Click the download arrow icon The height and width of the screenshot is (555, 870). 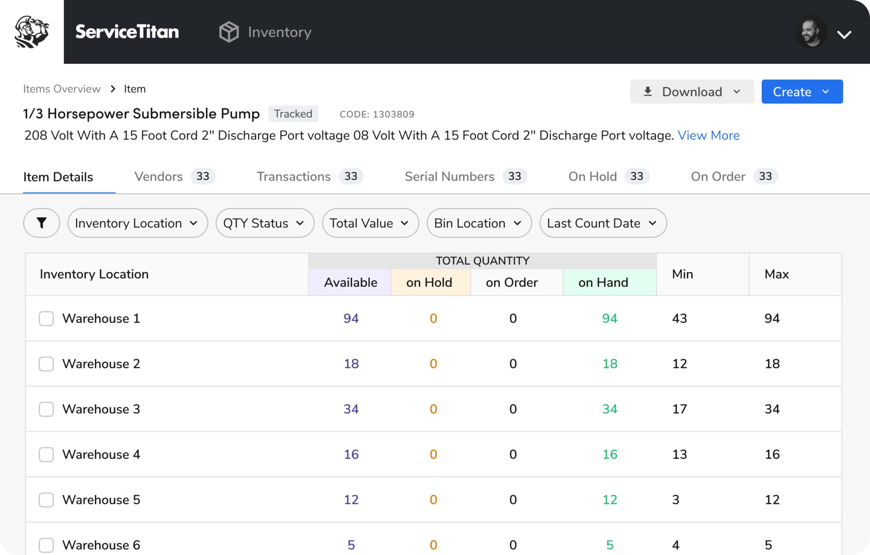(x=648, y=92)
